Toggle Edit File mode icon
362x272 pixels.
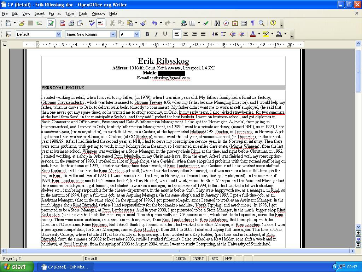point(51,23)
